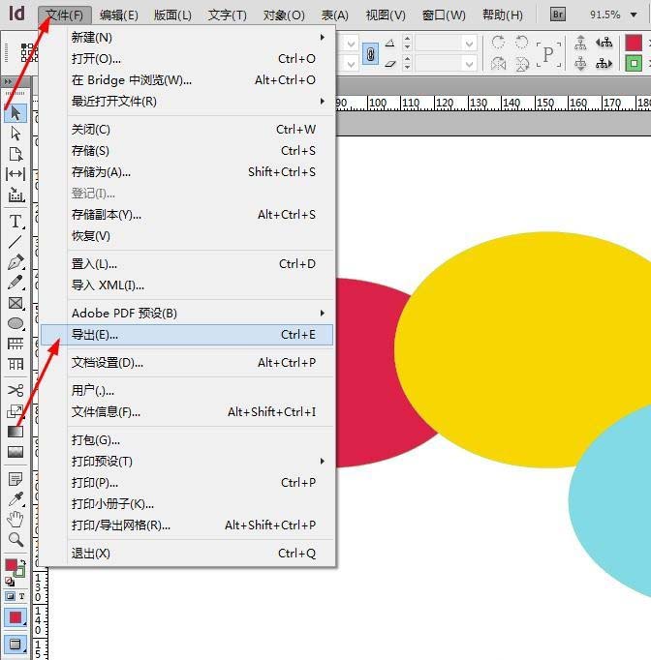The height and width of the screenshot is (660, 651).
Task: Choose 存储为(A)... menu item
Action: pos(187,171)
